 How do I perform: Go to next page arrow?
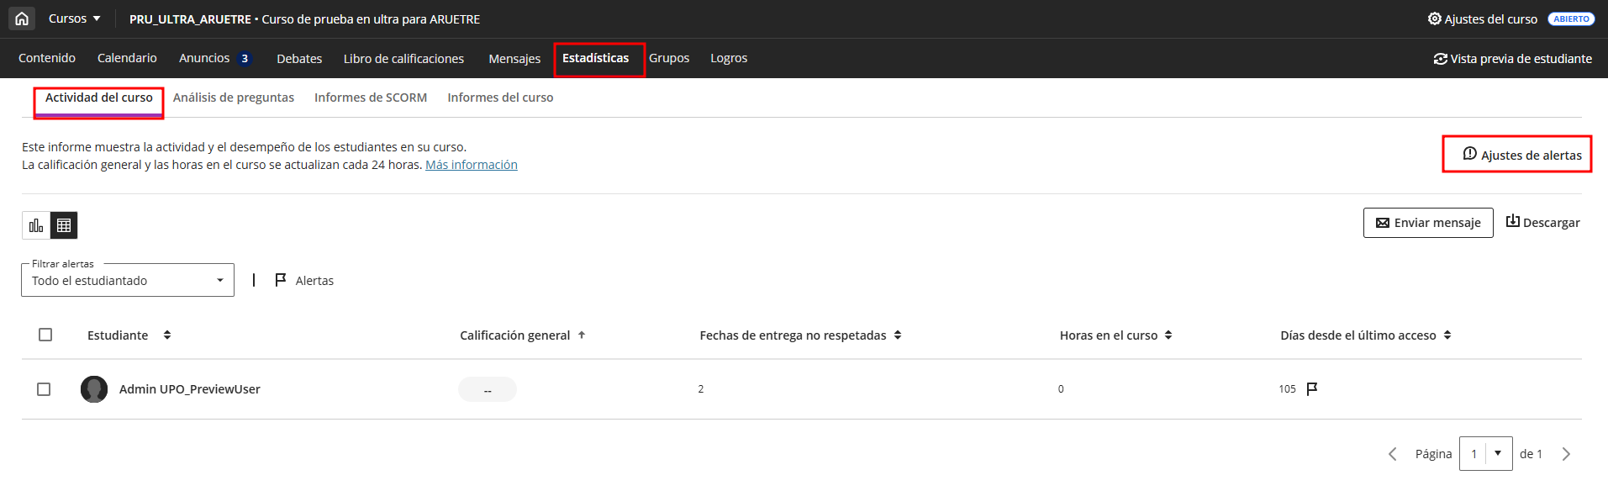point(1566,454)
